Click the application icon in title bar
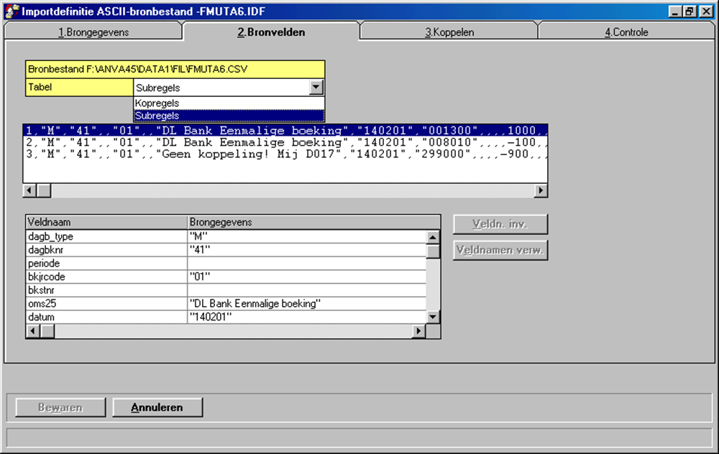Viewport: 719px width, 454px height. 12,11
